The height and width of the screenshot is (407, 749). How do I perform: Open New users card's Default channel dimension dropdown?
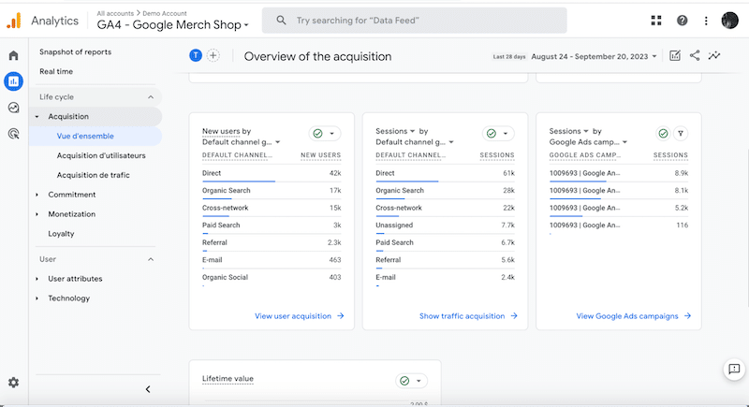242,142
